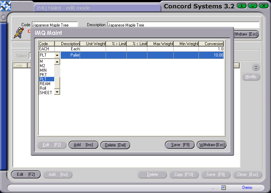Open the PLT code dropdown arrow
Screen dimensions: 271x193
57,55
